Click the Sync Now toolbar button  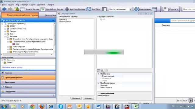pos(93,9)
